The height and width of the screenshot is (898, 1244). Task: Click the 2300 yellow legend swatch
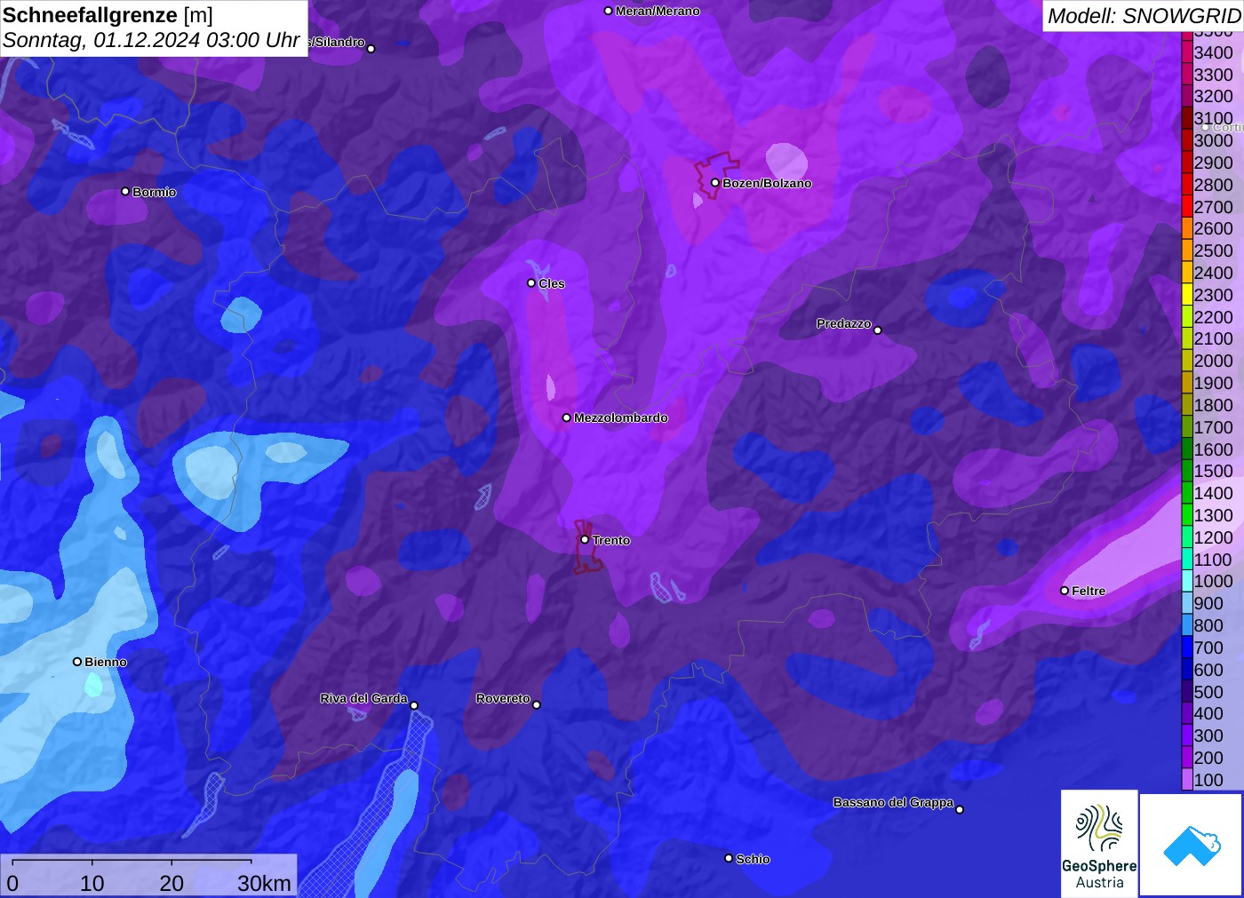(x=1187, y=295)
